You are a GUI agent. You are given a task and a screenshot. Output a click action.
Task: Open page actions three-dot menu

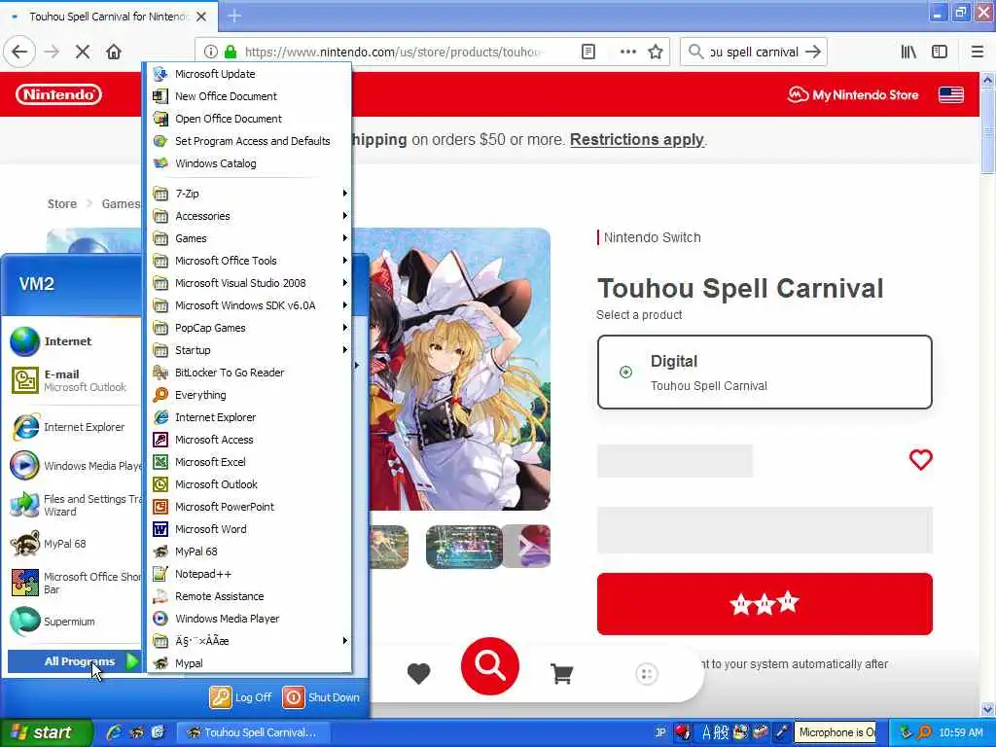[627, 52]
